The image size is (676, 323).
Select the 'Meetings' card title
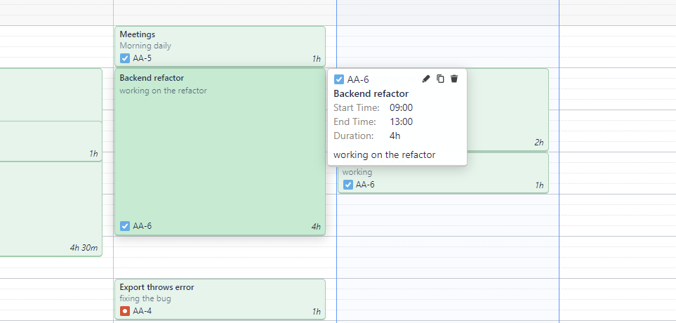pyautogui.click(x=138, y=34)
